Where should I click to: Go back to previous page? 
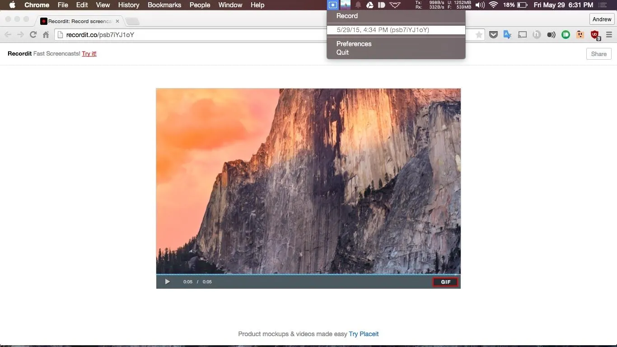pyautogui.click(x=8, y=35)
